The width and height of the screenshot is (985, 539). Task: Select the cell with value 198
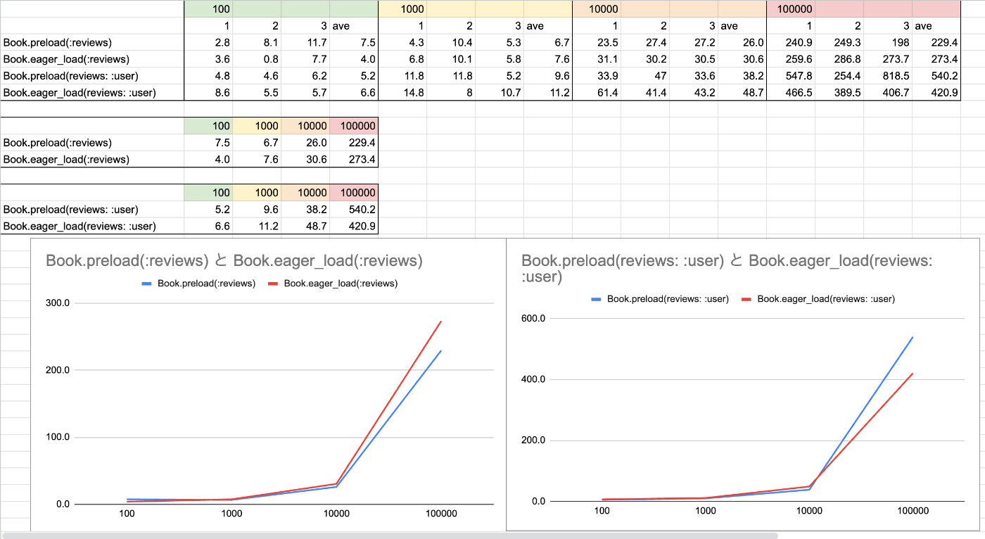tap(887, 42)
